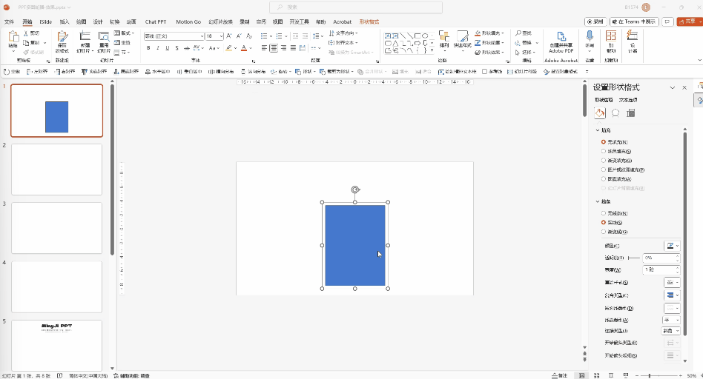Select the No line radio button
The height and width of the screenshot is (379, 703).
click(x=604, y=213)
